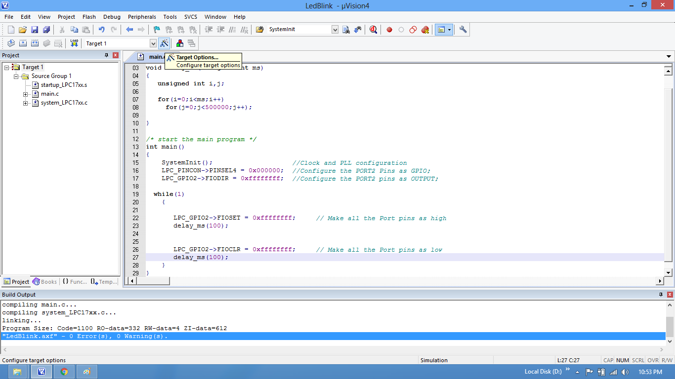The image size is (675, 379).
Task: Expand the main.c tree node
Action: click(26, 94)
